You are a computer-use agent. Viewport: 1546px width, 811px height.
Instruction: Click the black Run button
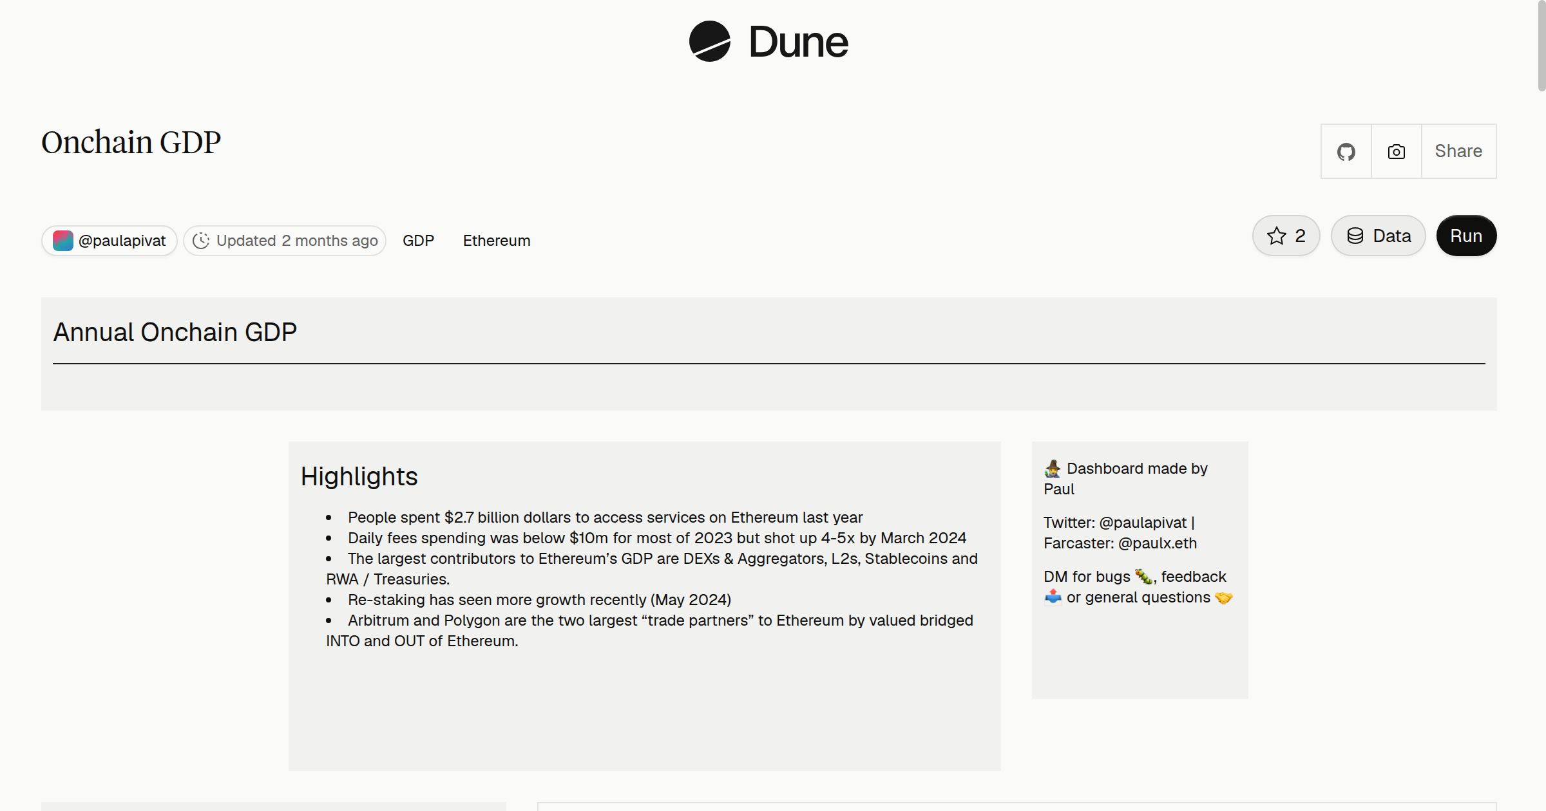coord(1466,236)
